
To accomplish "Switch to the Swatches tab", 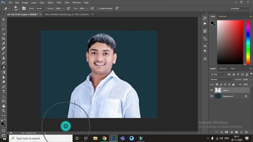I will click(223, 17).
